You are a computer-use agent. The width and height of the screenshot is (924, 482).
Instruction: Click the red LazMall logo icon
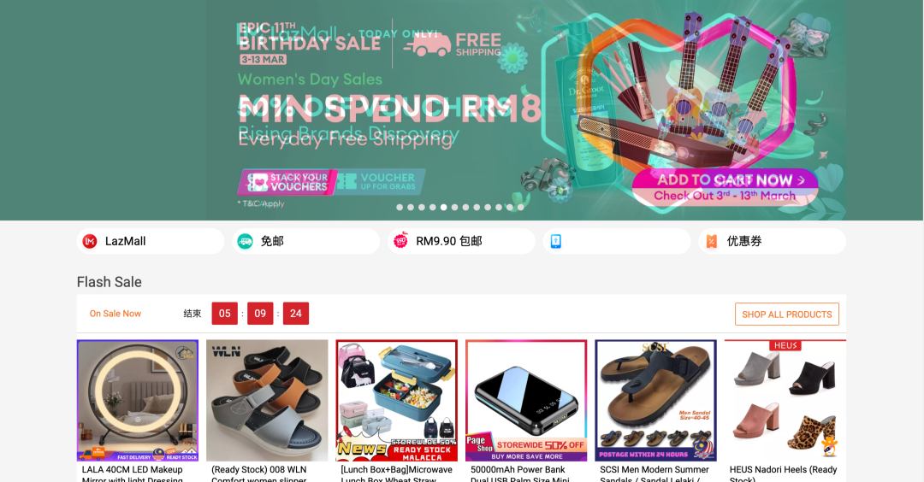point(90,241)
